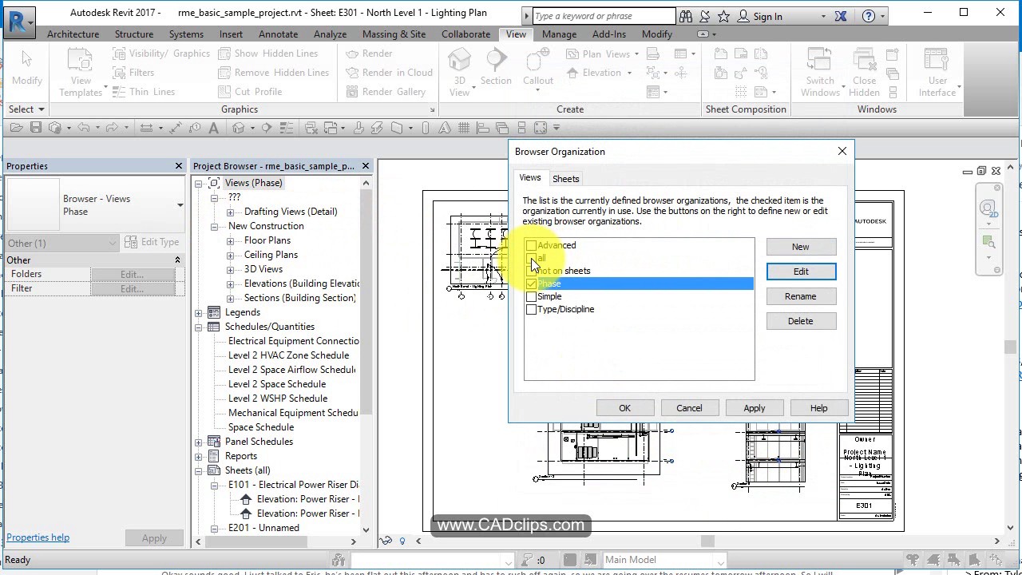Select the Section tool
The width and height of the screenshot is (1022, 575).
coord(496,68)
